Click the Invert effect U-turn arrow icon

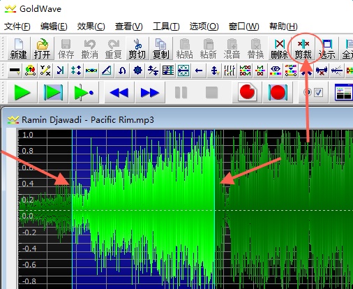click(x=122, y=71)
